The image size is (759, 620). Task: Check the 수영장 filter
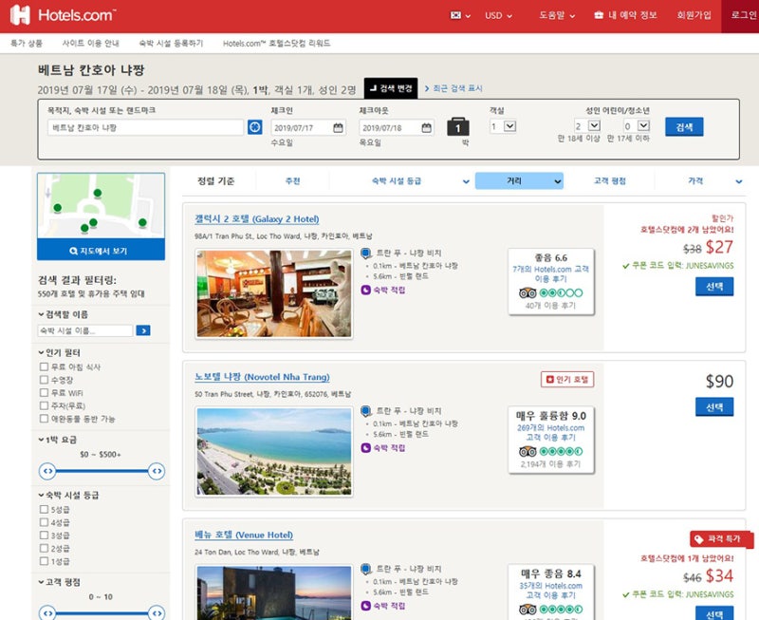point(44,380)
